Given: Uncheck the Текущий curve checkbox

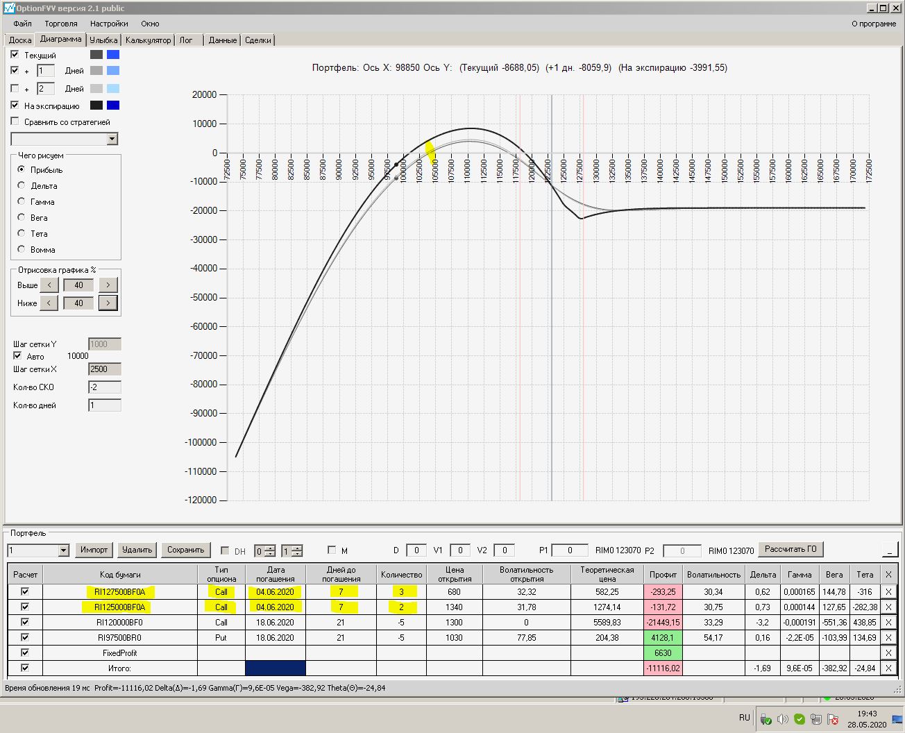Looking at the screenshot, I should [15, 55].
